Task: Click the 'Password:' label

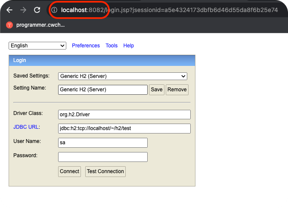Action: click(25, 155)
